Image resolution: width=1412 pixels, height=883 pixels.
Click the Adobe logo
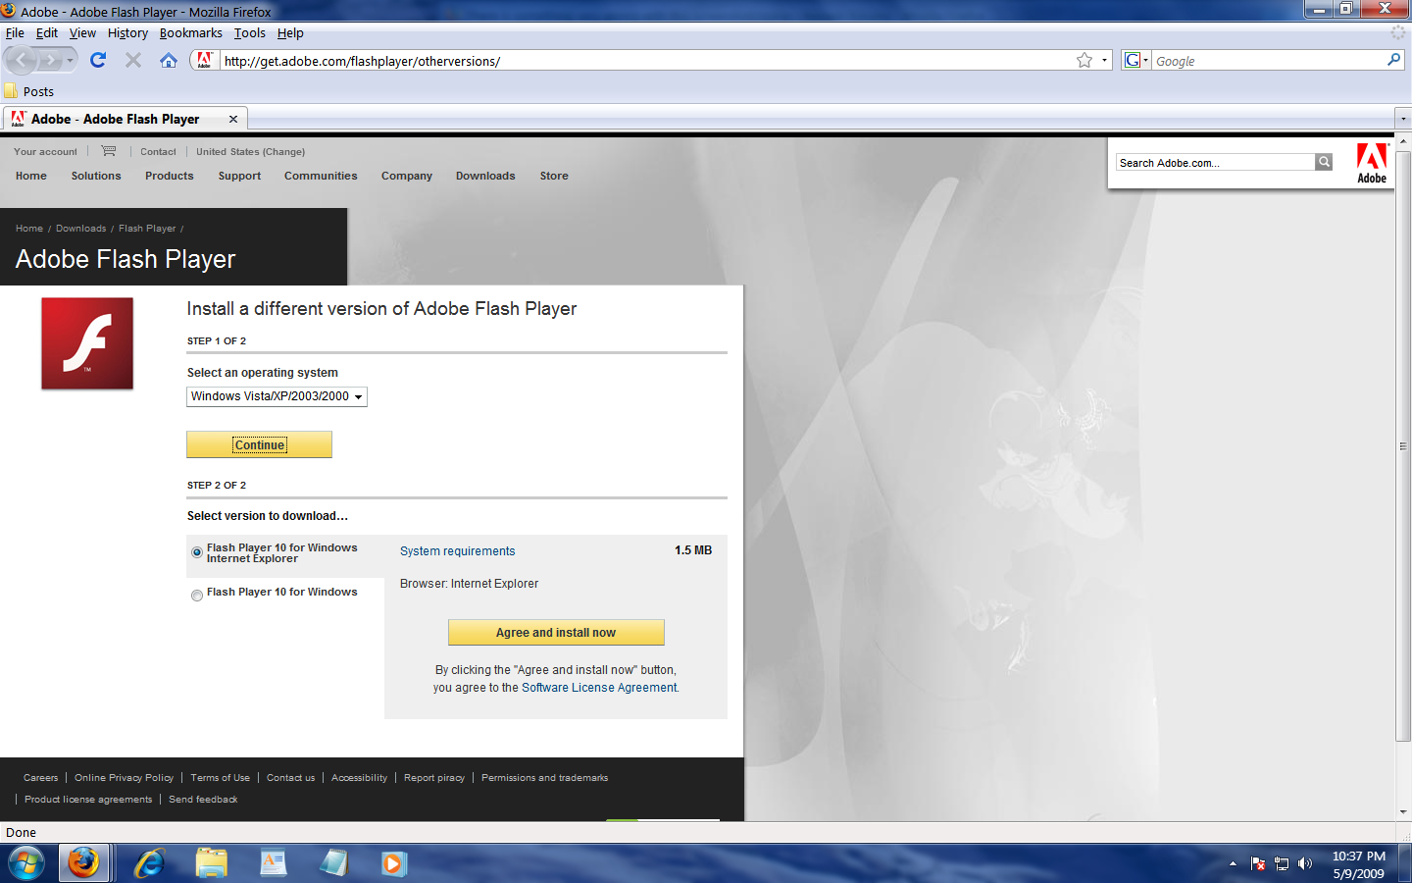tap(1372, 163)
